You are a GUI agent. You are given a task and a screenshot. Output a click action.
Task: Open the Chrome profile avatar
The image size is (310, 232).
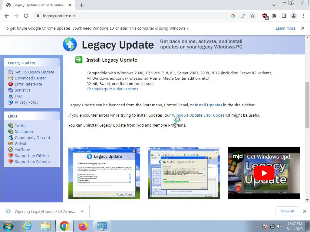tap(294, 16)
